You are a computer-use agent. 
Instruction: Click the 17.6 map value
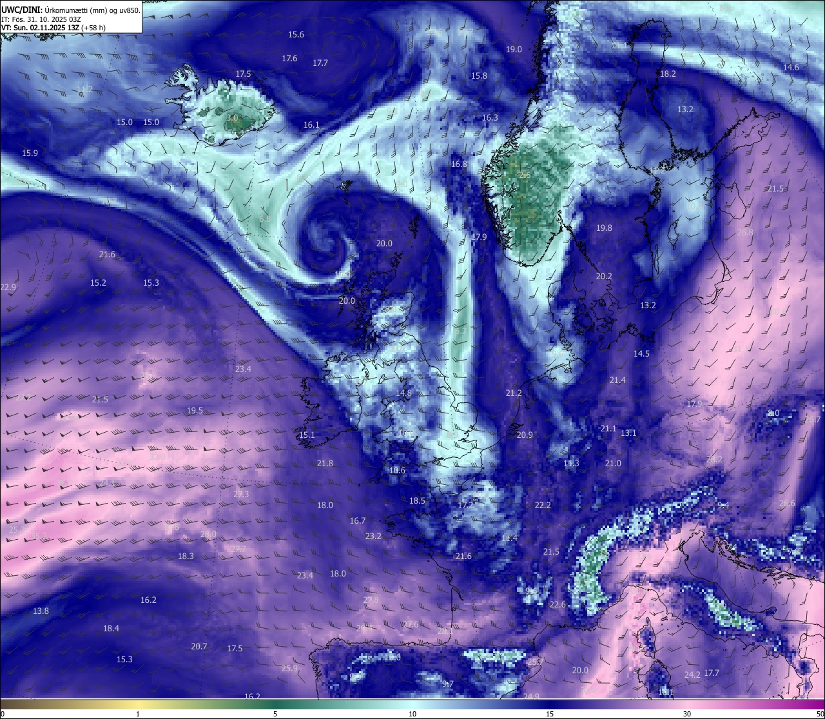[289, 59]
